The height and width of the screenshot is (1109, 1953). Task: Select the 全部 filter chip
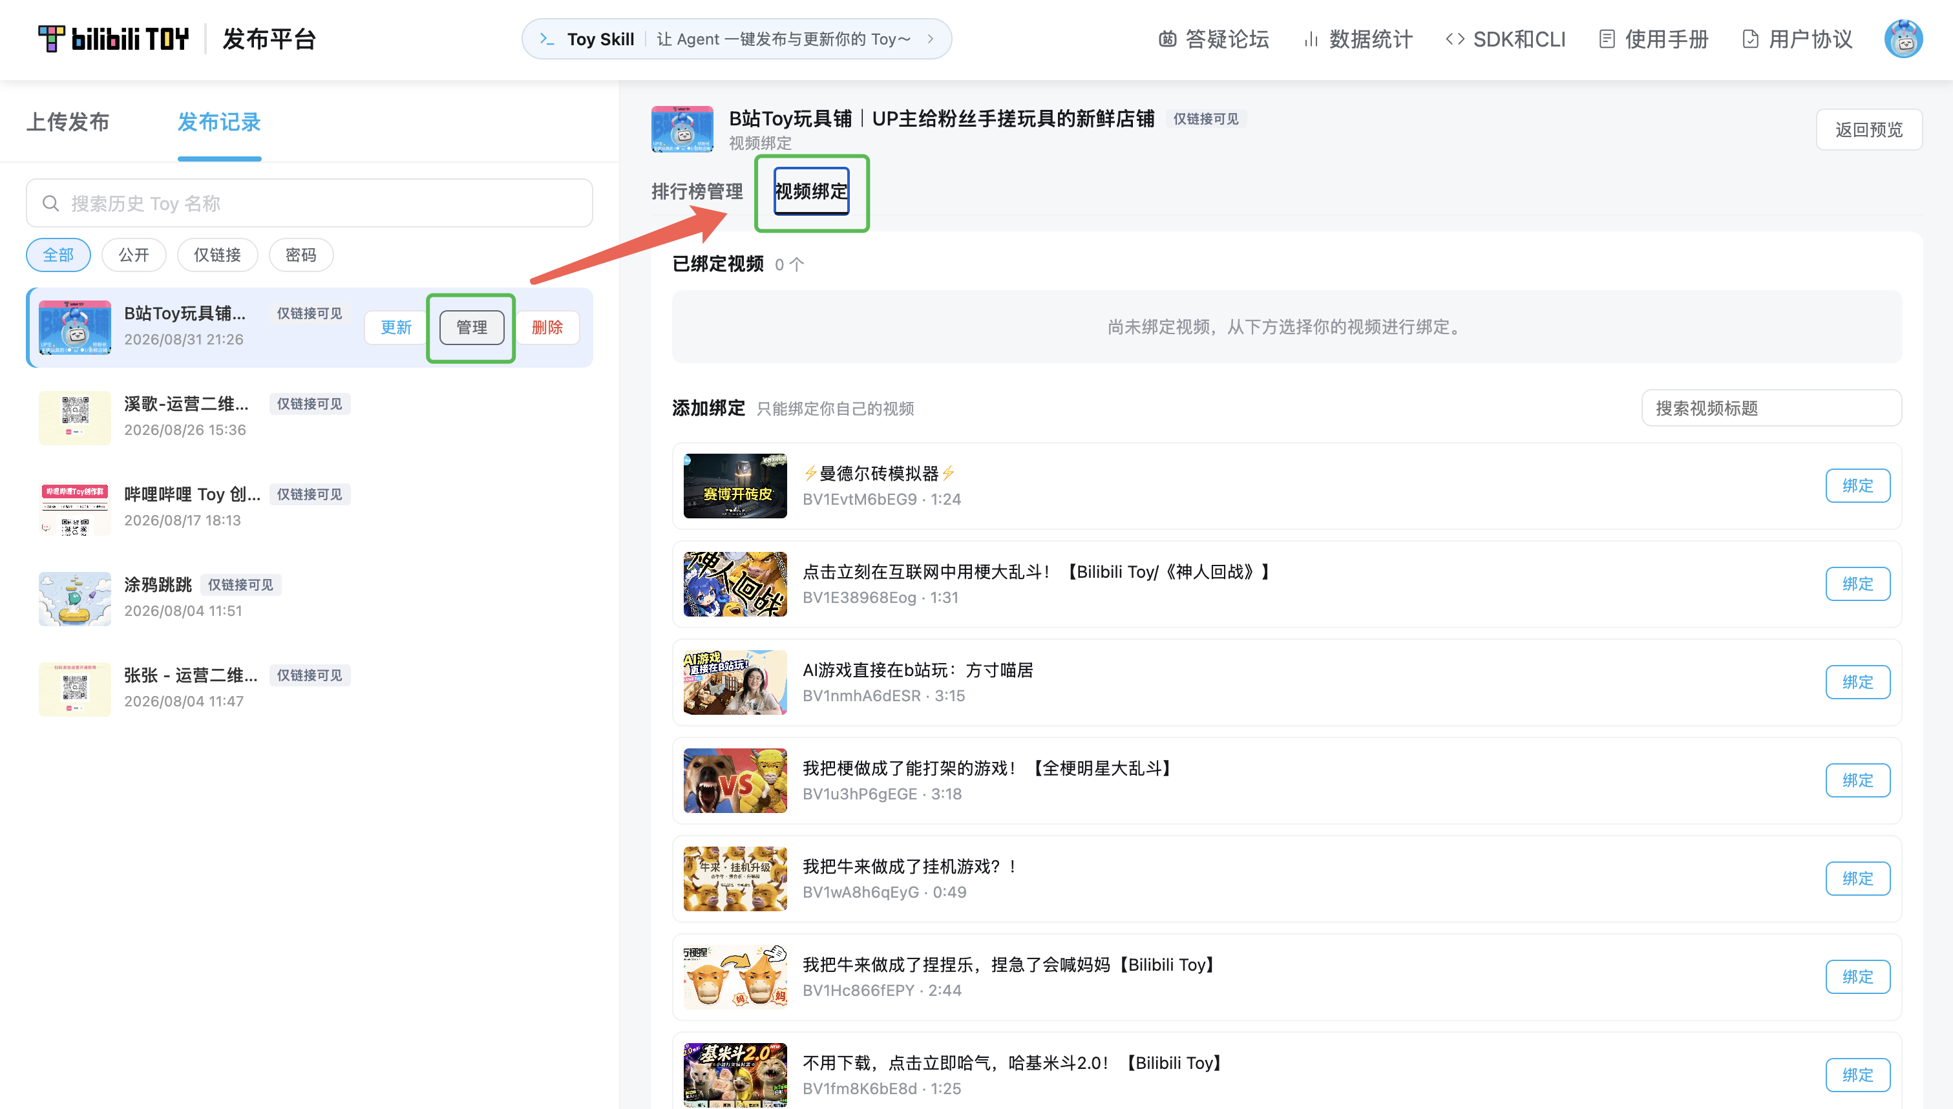coord(59,255)
